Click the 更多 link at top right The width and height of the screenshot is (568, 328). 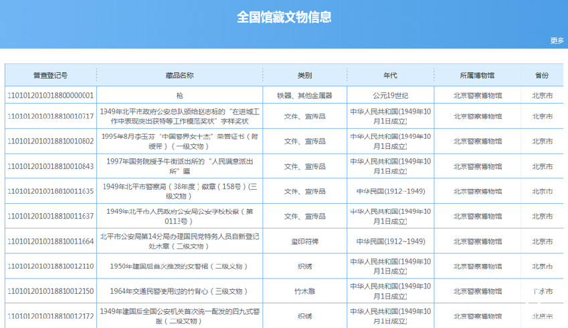pyautogui.click(x=557, y=41)
